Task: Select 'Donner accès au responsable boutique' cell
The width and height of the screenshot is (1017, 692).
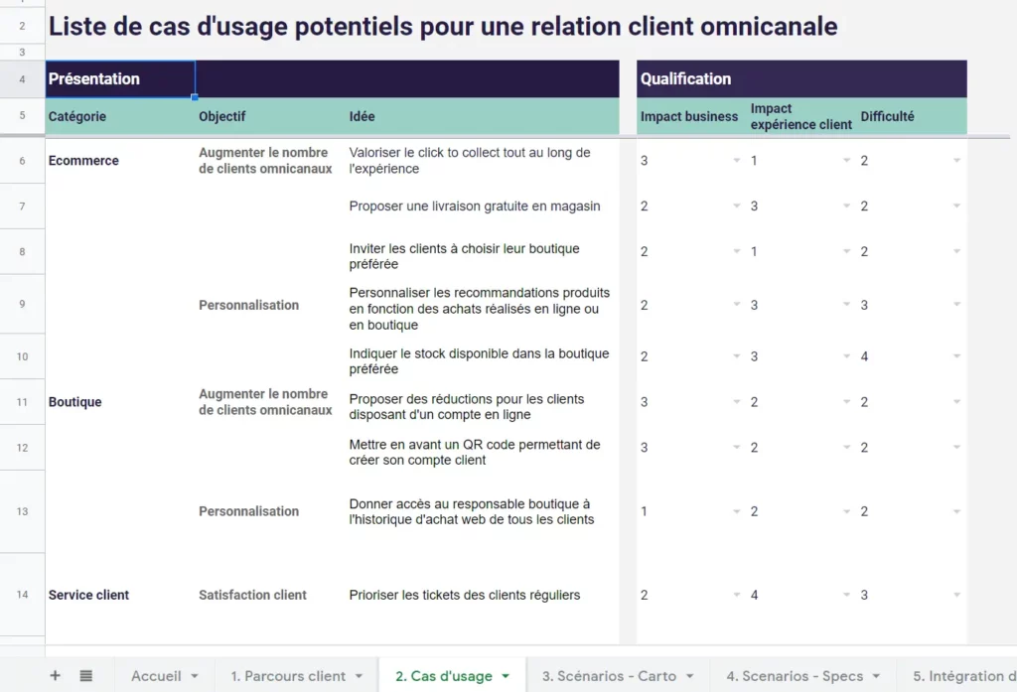Action: [483, 511]
